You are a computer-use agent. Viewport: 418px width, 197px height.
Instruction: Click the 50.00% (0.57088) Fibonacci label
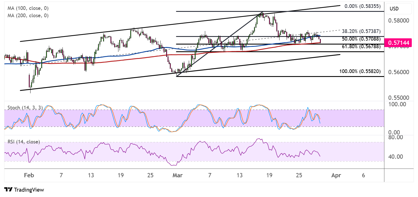pos(361,39)
